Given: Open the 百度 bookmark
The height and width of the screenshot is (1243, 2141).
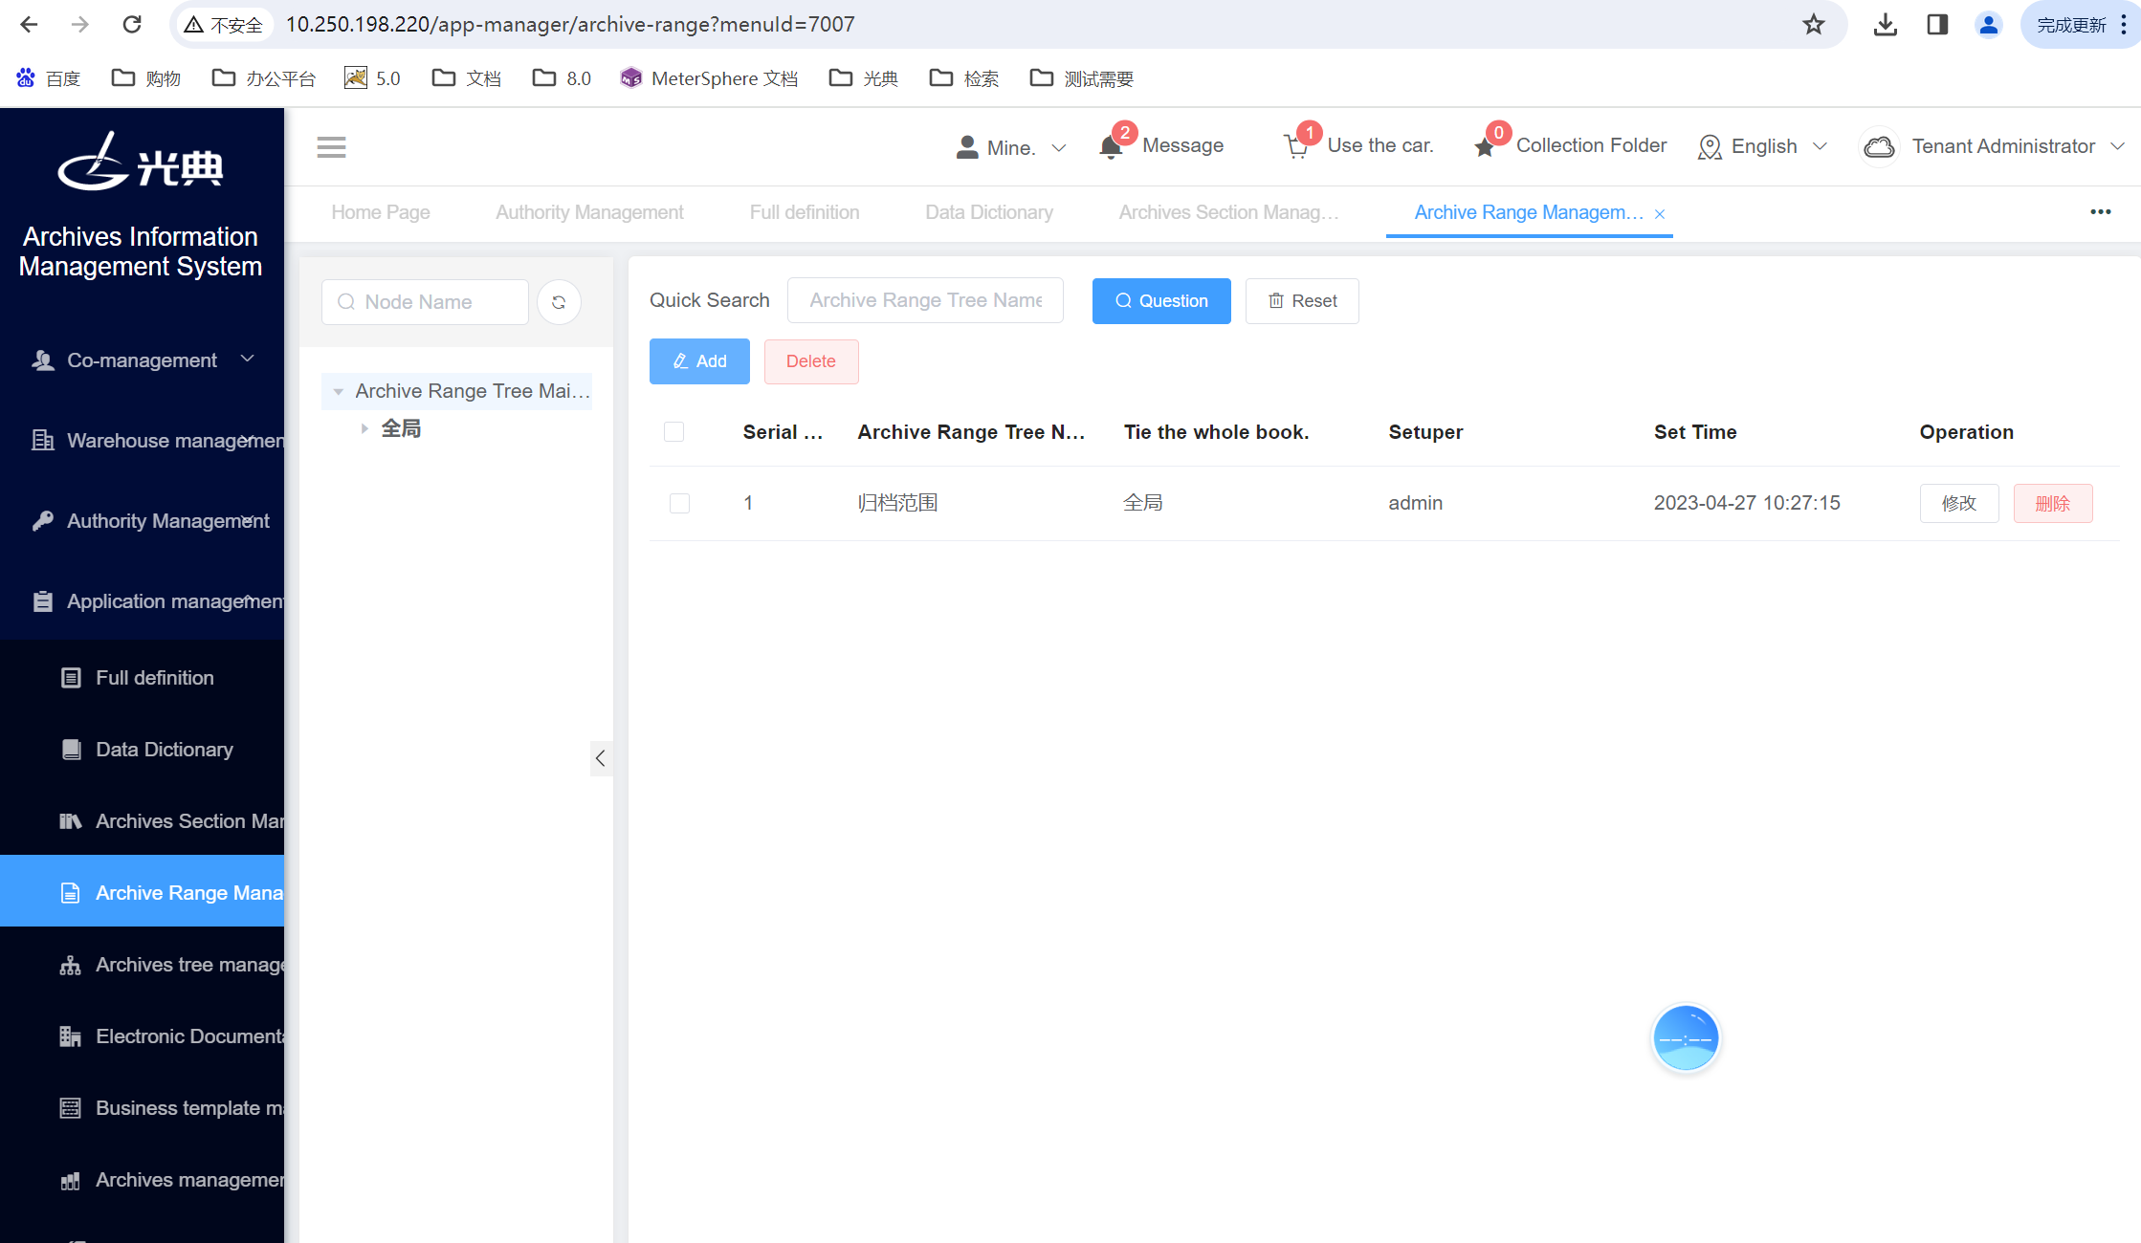Looking at the screenshot, I should point(49,78).
